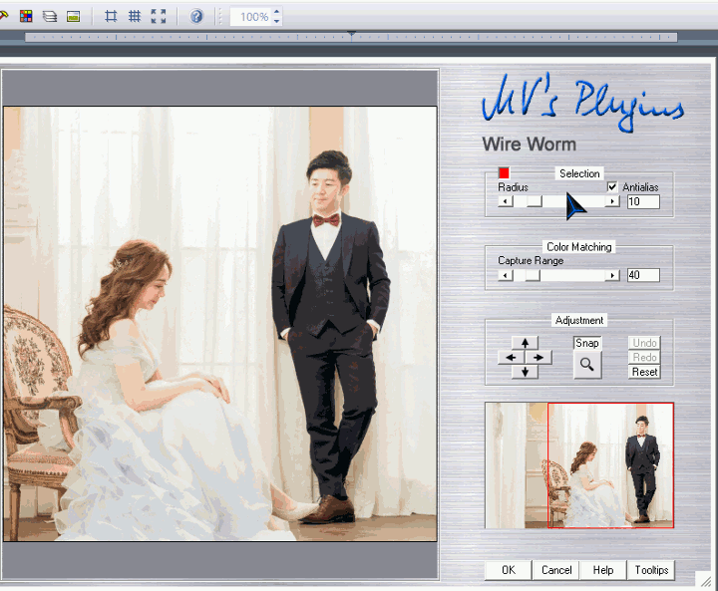Click the stacked layers icon in toolbar

pyautogui.click(x=49, y=16)
